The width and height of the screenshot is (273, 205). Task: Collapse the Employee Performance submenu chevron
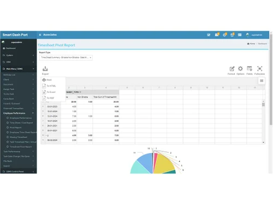[x=33, y=113]
